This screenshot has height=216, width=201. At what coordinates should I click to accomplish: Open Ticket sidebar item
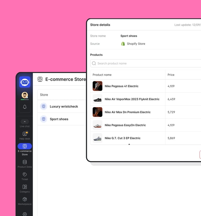click(25, 176)
